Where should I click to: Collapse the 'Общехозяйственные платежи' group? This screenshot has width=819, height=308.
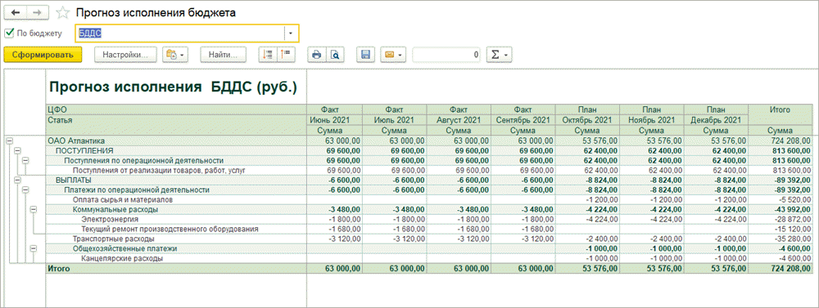(x=34, y=248)
